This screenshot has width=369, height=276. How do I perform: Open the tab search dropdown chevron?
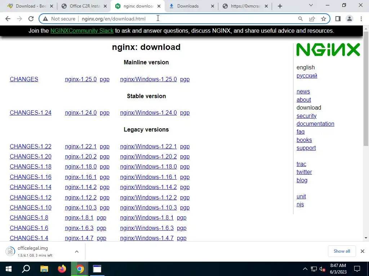(x=311, y=5)
